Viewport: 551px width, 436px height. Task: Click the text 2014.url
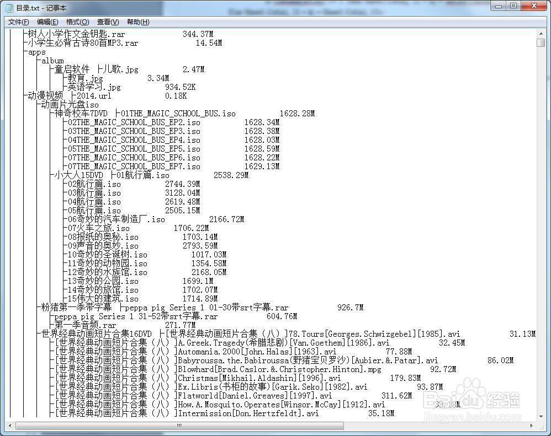point(94,96)
